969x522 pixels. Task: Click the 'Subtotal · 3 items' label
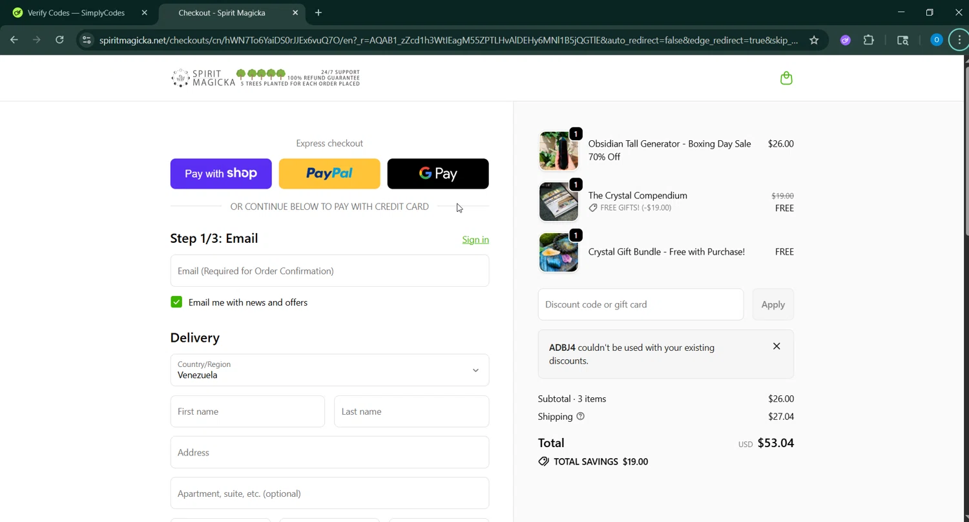point(572,399)
